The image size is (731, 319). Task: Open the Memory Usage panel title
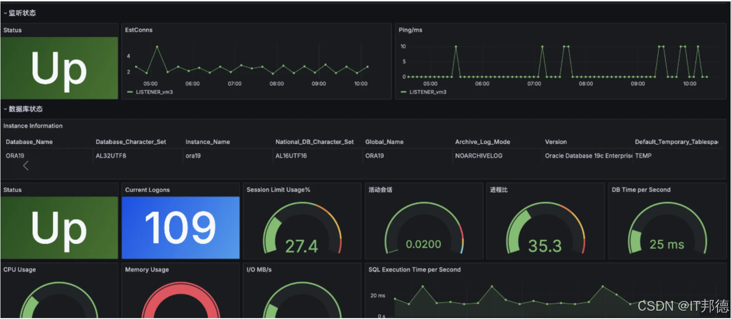pos(147,270)
